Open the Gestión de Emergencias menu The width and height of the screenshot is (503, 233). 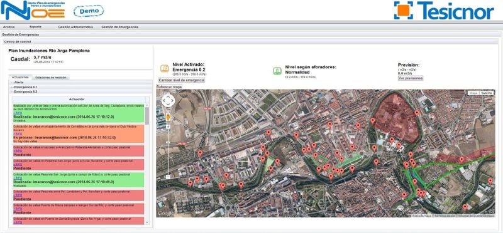[120, 27]
